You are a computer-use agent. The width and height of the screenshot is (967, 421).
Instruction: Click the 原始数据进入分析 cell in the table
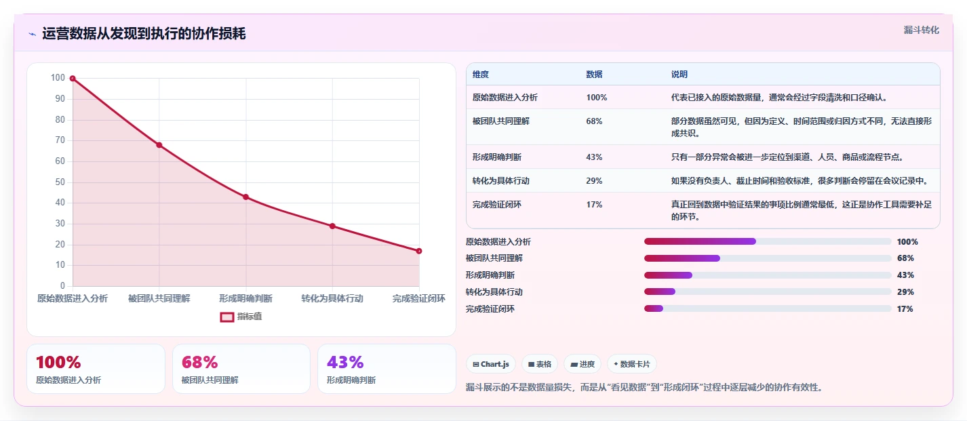click(505, 98)
